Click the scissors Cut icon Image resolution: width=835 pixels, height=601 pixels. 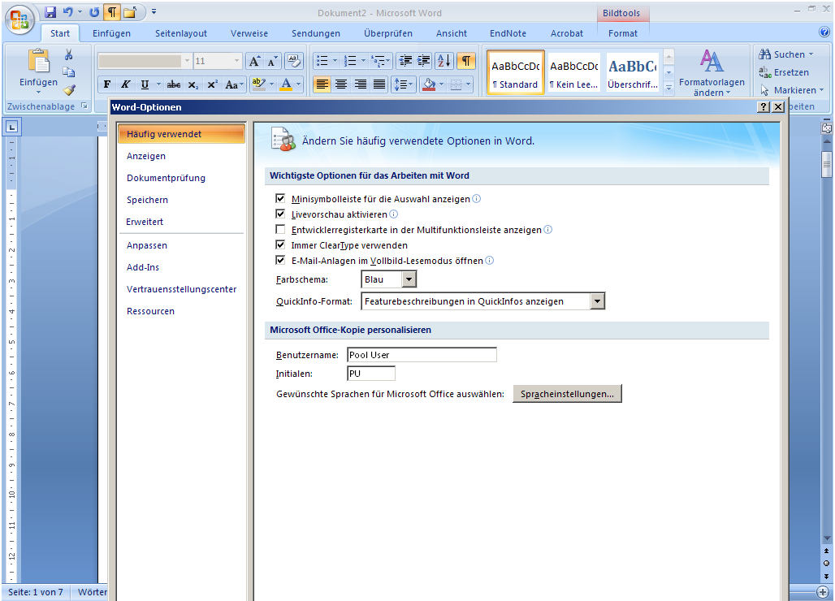[69, 54]
